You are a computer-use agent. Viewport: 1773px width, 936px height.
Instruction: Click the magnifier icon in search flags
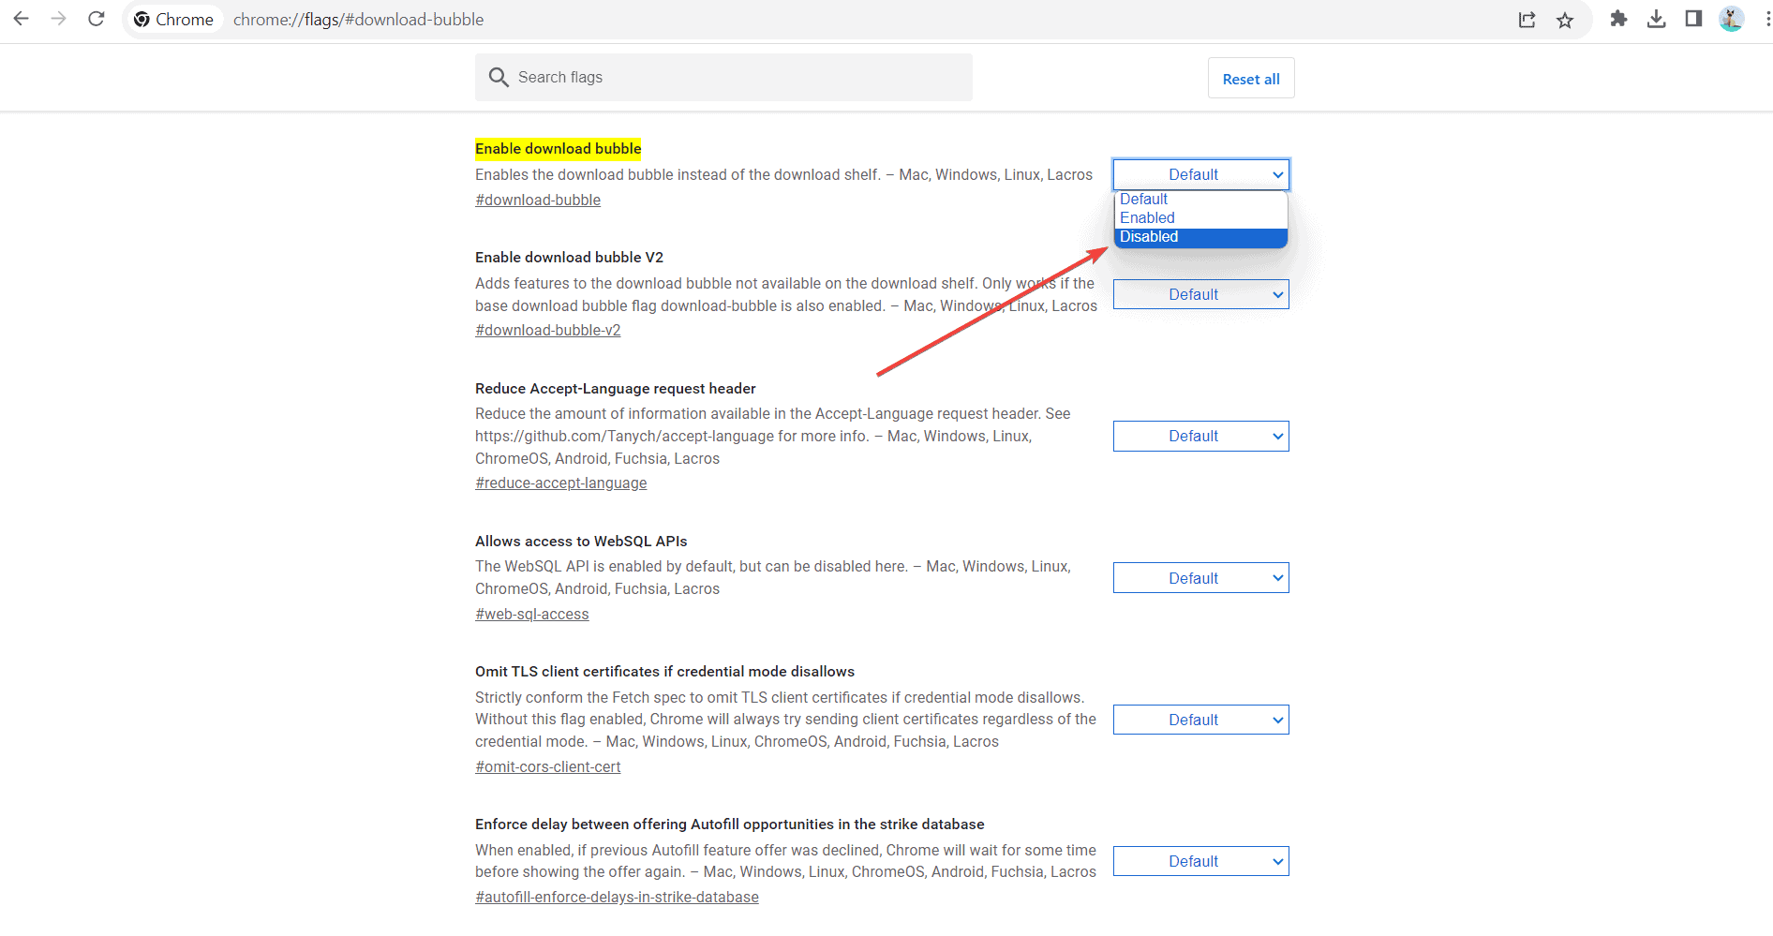click(x=499, y=77)
